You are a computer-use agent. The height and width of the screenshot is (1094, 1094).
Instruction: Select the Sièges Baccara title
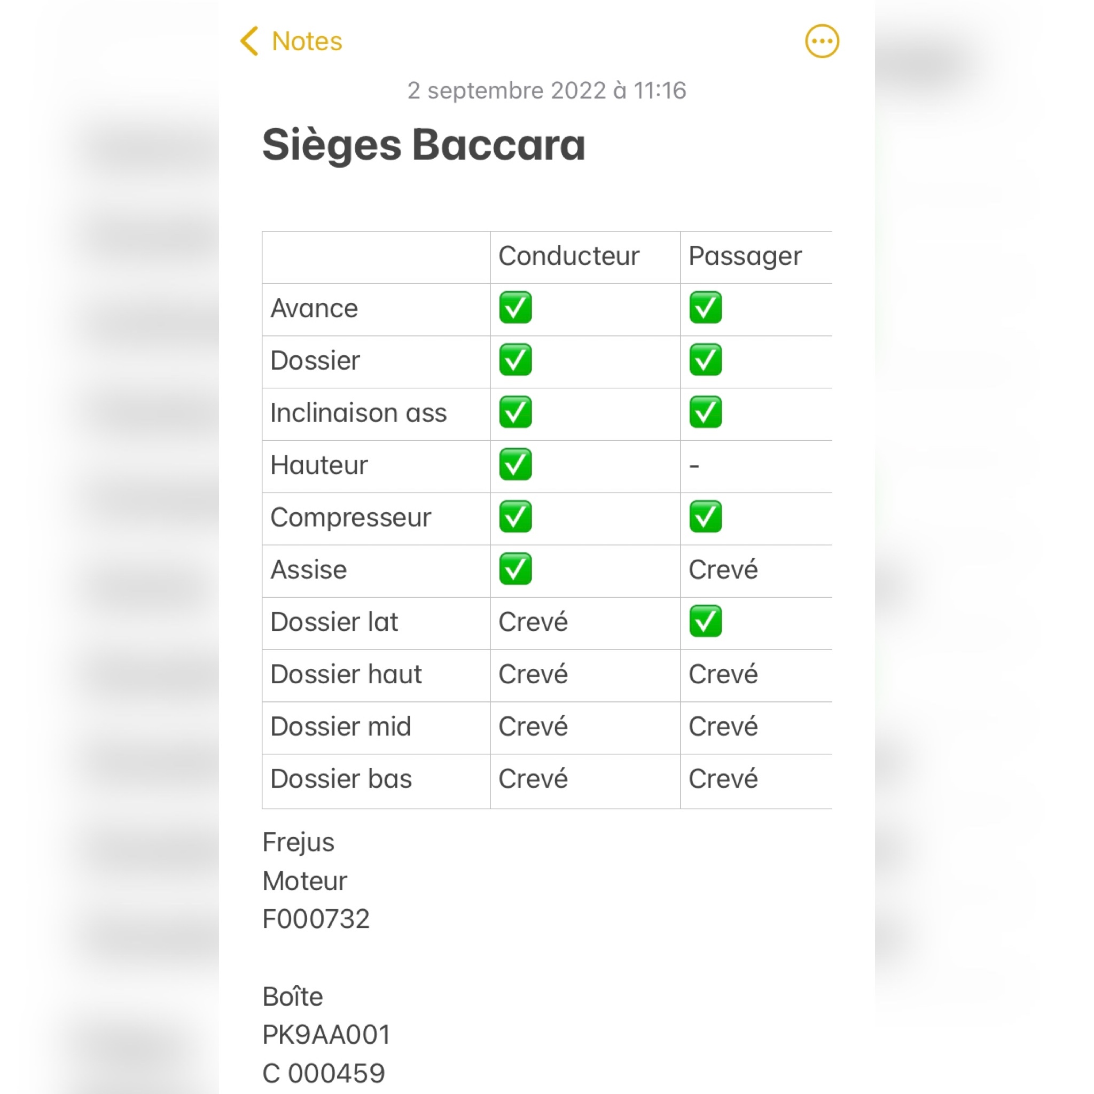(424, 145)
